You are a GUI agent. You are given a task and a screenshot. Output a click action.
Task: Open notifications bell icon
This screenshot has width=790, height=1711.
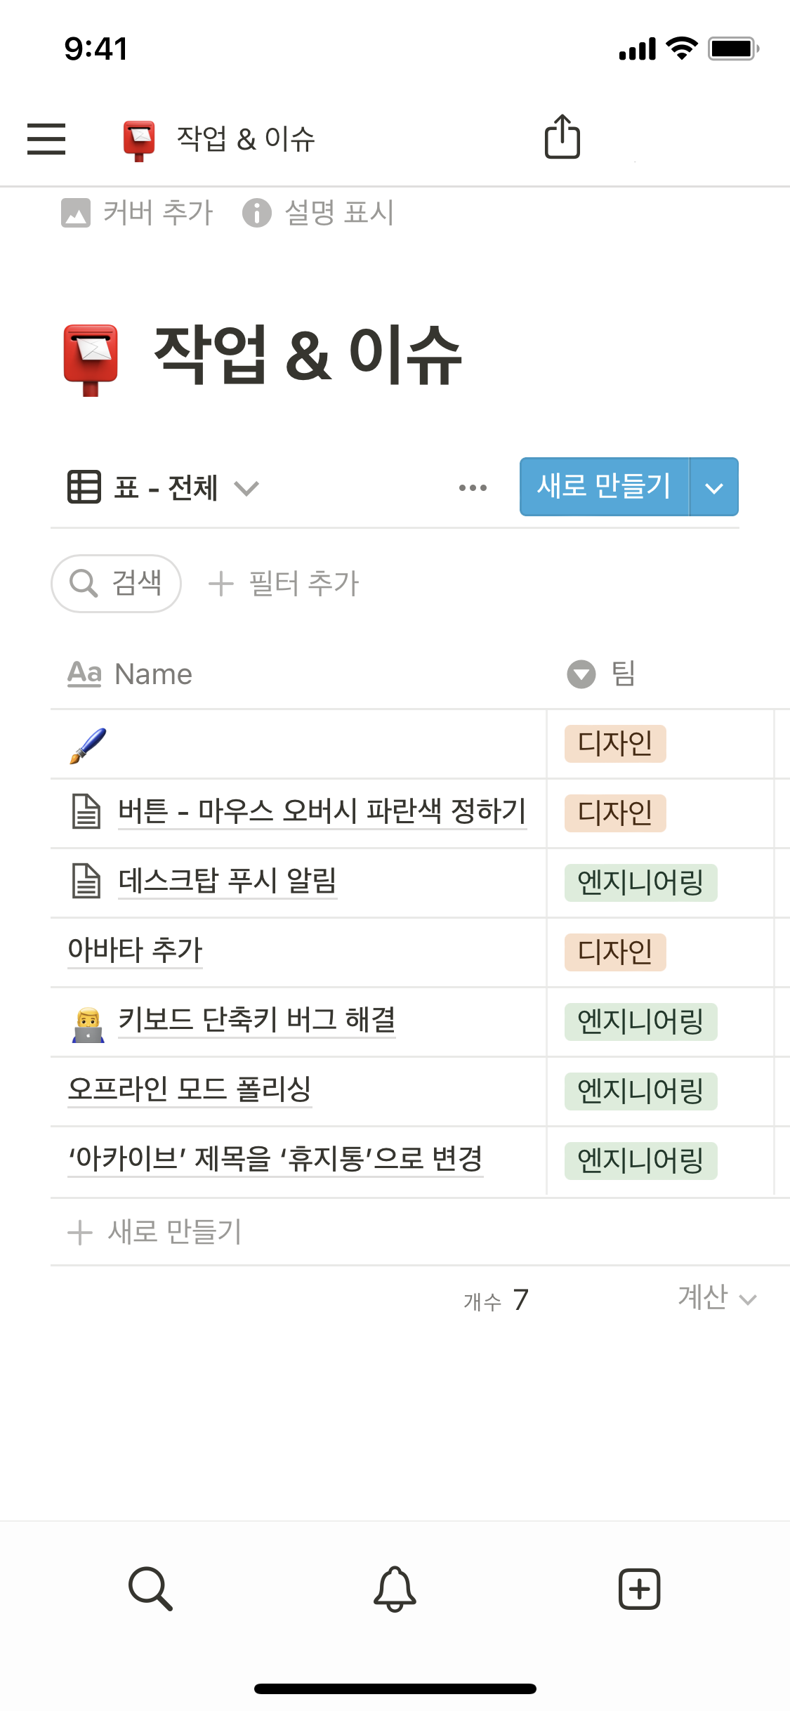(x=395, y=1589)
